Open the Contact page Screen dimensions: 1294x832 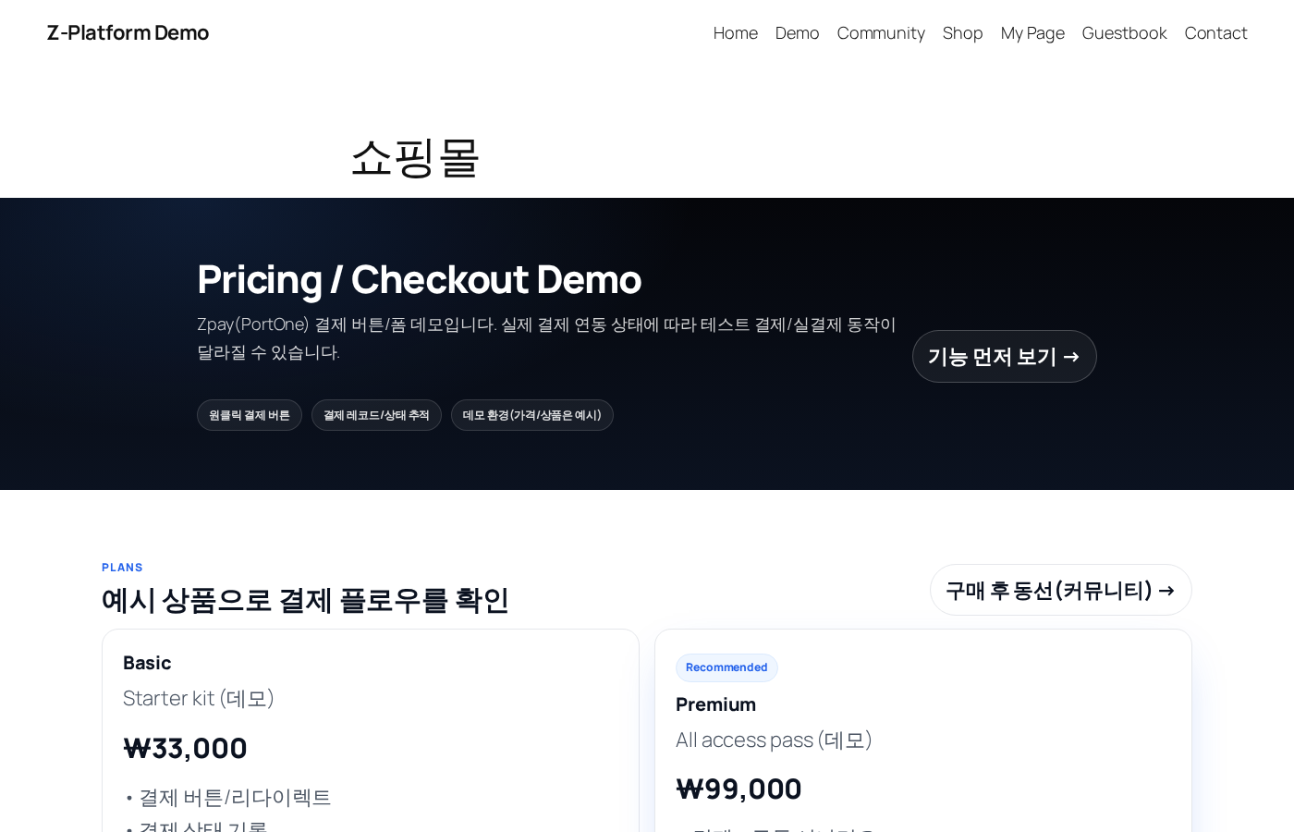click(x=1215, y=32)
